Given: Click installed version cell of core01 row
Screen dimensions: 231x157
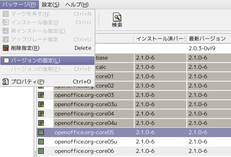Looking at the screenshot, I should click(x=160, y=76).
